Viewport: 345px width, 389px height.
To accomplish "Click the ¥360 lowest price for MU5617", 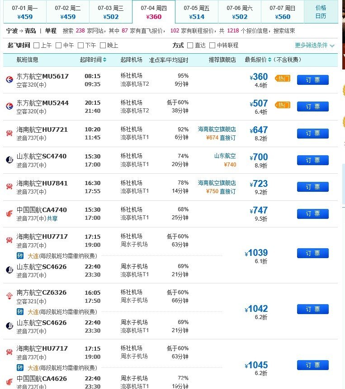I will [259, 77].
